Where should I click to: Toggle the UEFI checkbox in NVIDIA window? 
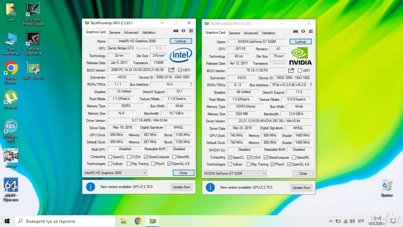click(x=300, y=71)
